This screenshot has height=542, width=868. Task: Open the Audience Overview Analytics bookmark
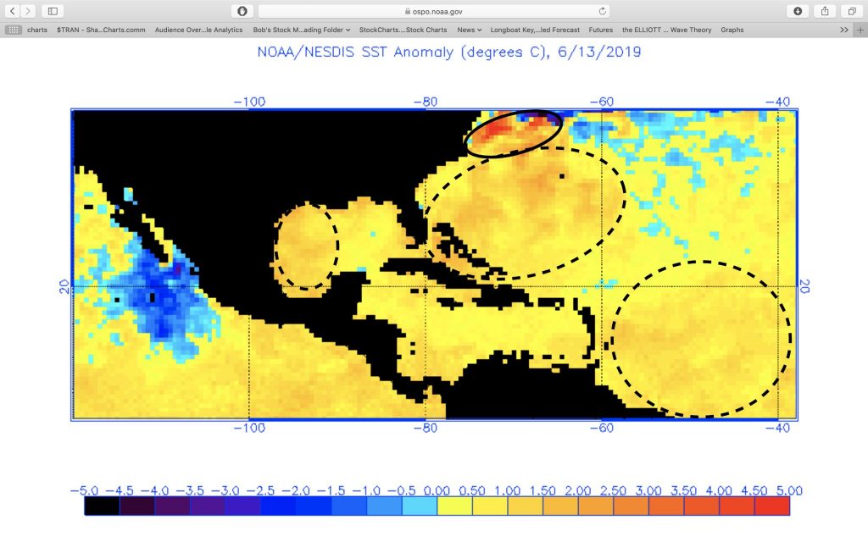[198, 30]
